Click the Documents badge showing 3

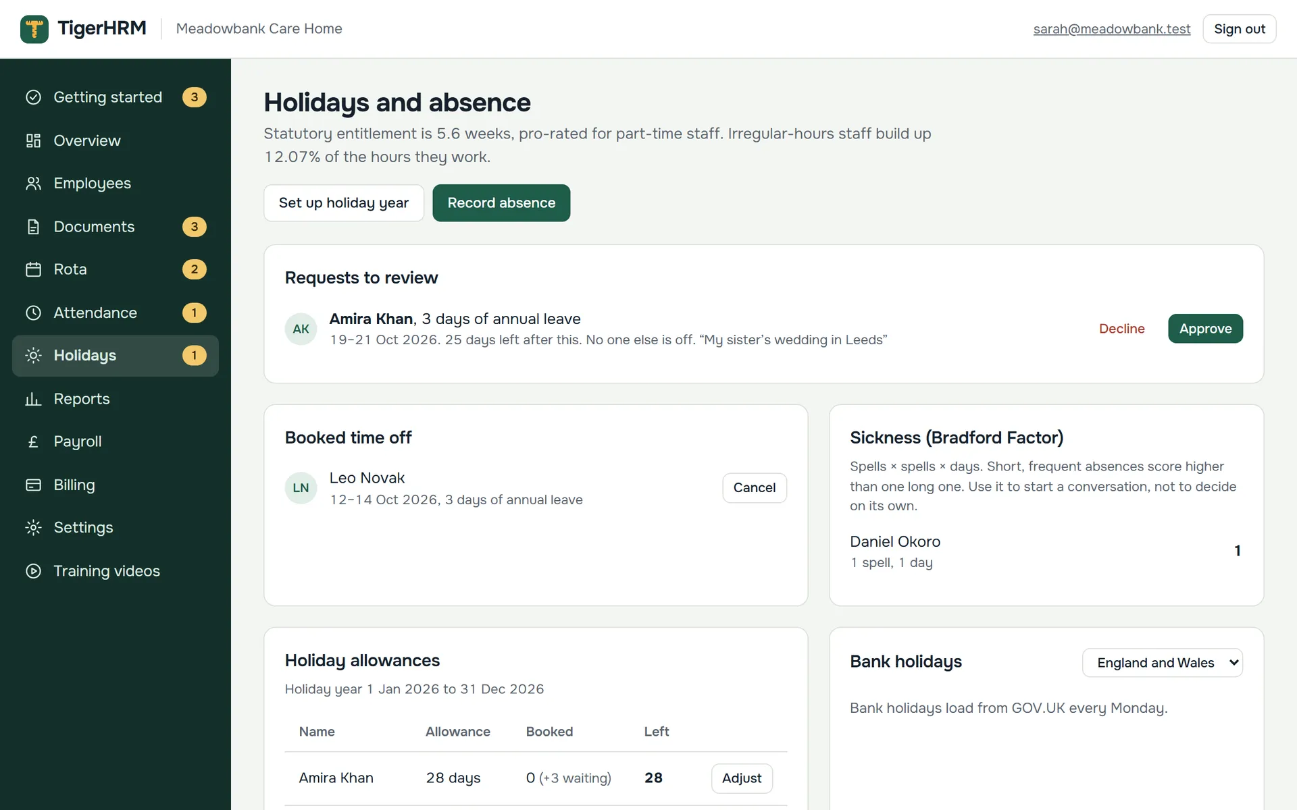coord(195,227)
